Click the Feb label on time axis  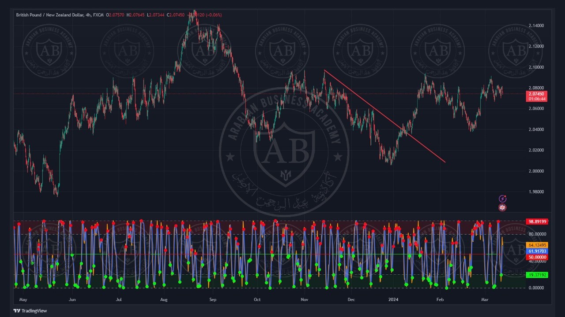pyautogui.click(x=440, y=300)
